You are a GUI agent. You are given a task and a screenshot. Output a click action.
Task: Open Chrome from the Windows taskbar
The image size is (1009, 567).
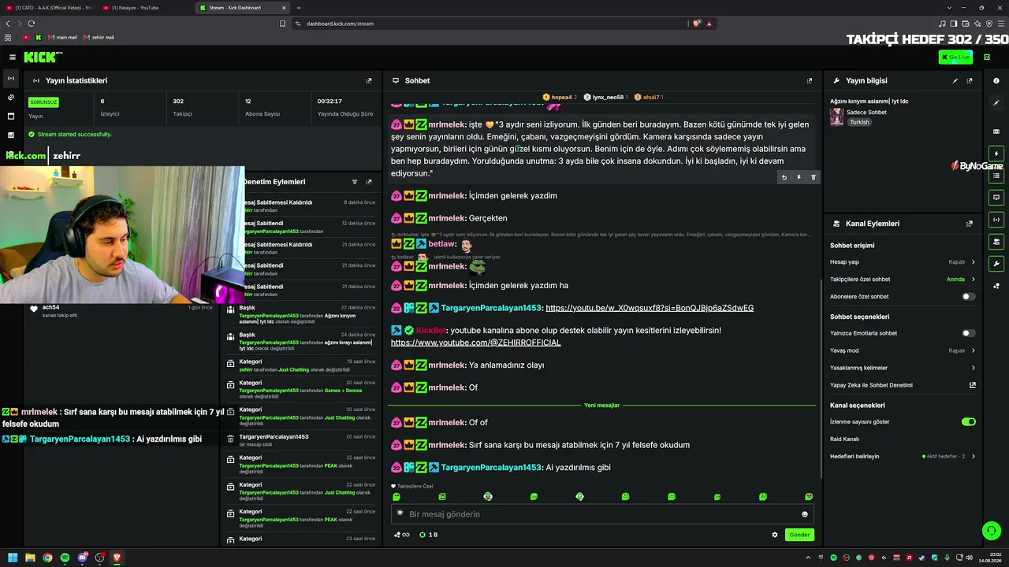(47, 558)
